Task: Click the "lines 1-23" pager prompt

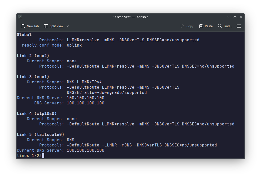Action: click(x=28, y=155)
